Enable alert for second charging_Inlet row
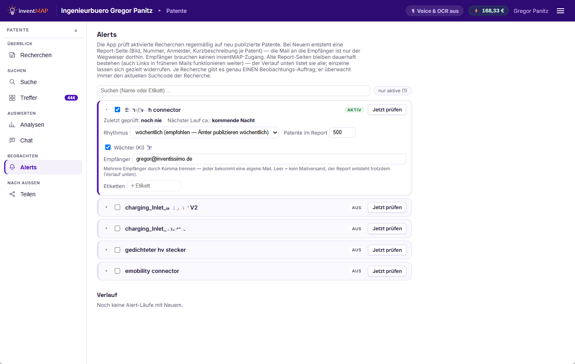This screenshot has height=364, width=575. pos(117,229)
